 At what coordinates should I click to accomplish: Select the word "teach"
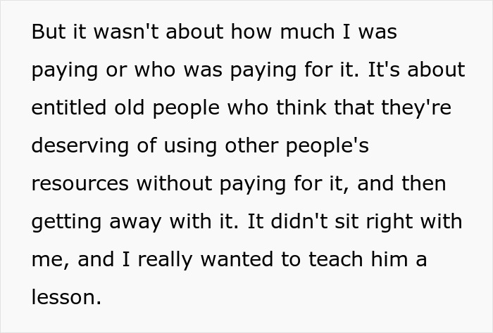(336, 259)
